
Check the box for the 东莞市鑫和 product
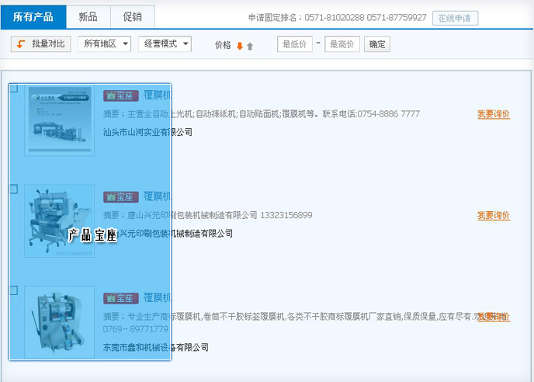click(13, 290)
